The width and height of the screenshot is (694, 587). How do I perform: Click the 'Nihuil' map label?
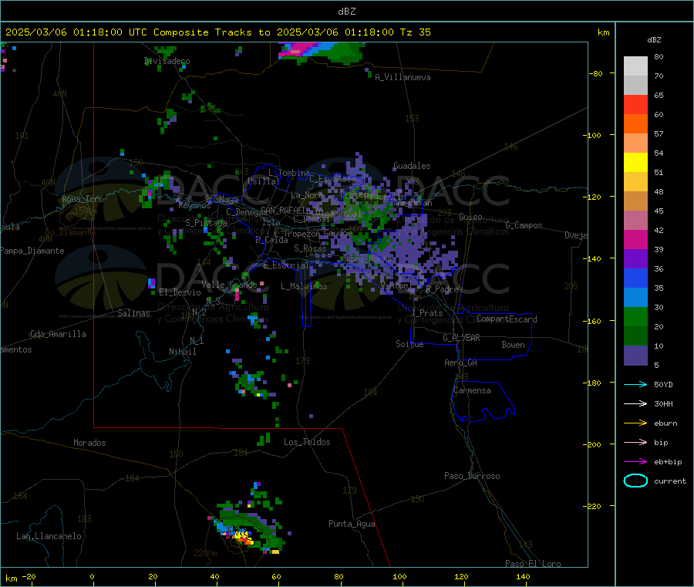coord(183,352)
